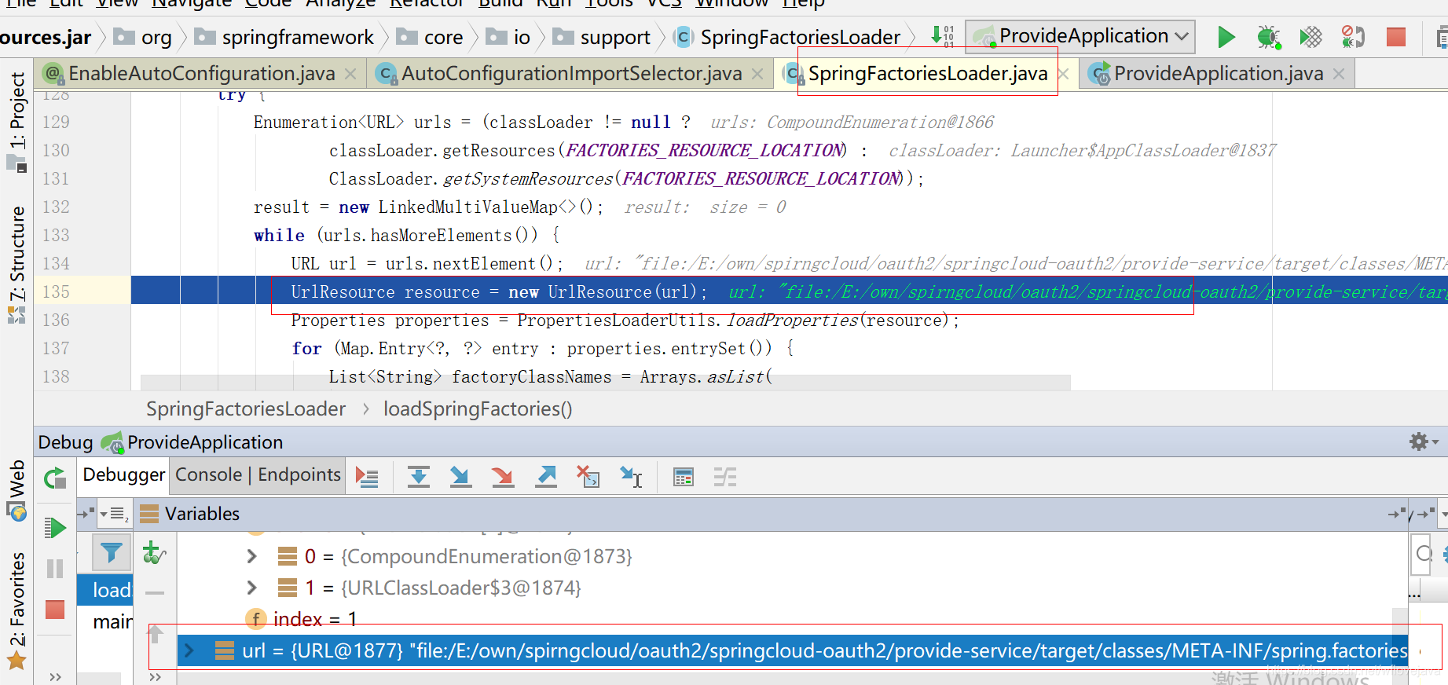This screenshot has width=1448, height=685.
Task: Add a new watch with the plus-glasses icon
Action: tap(154, 553)
